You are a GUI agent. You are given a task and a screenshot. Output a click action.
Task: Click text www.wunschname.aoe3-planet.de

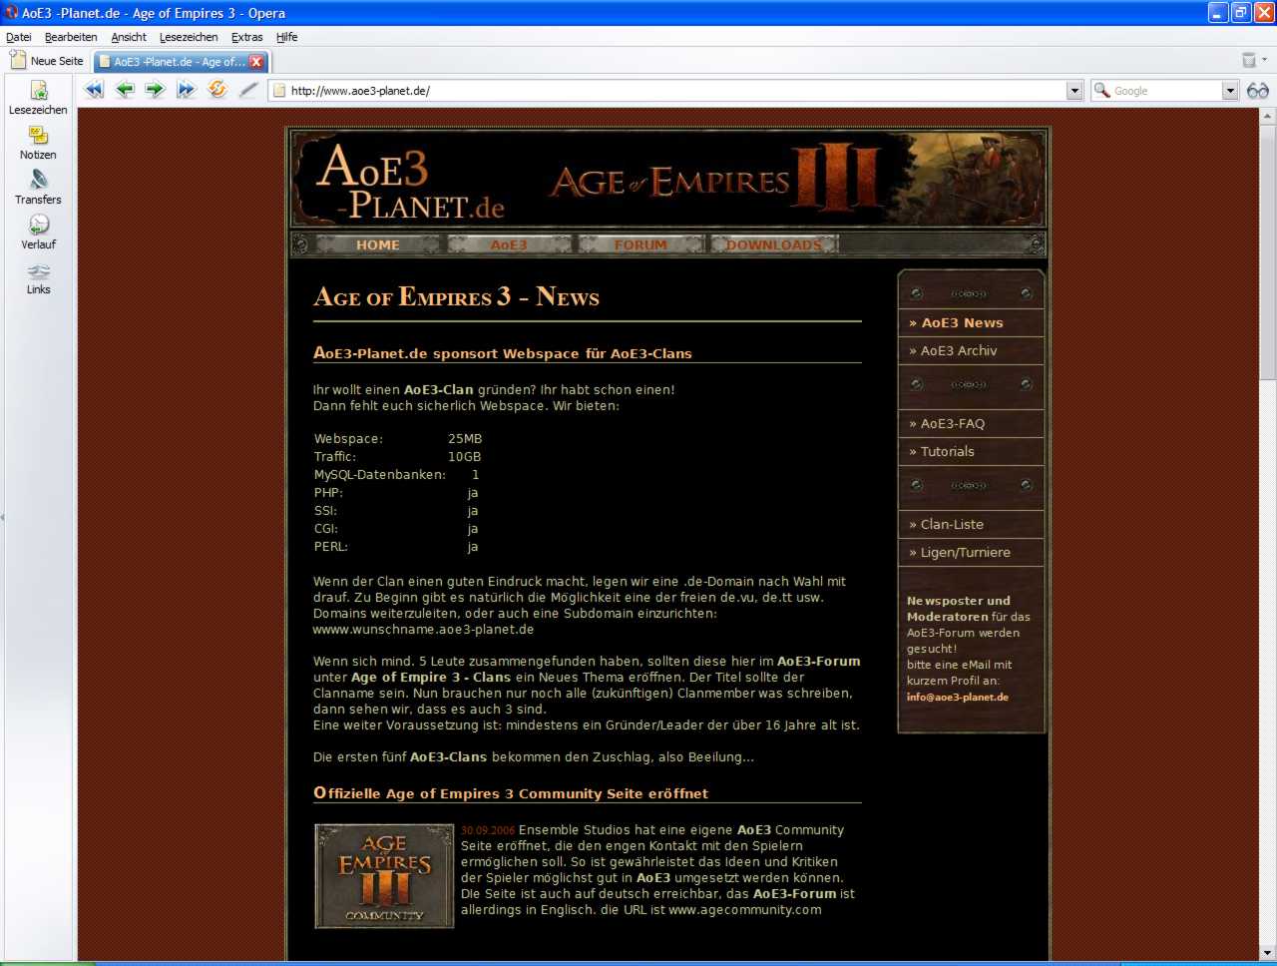point(423,630)
